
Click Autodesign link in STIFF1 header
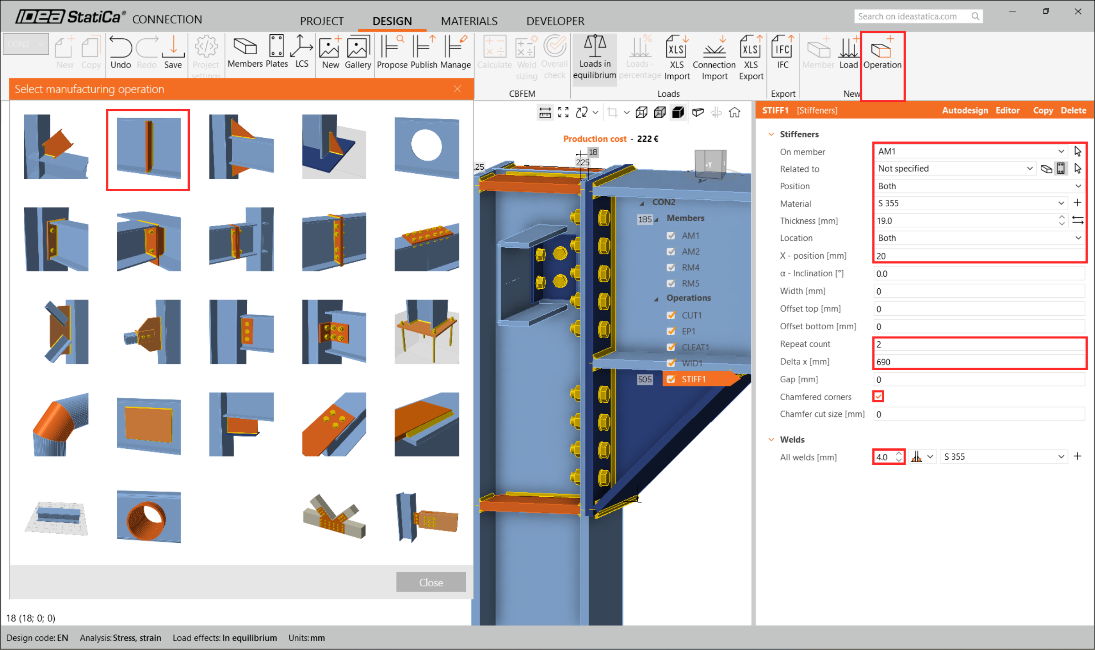click(965, 110)
